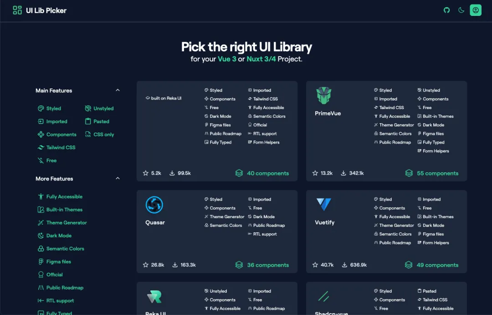The height and width of the screenshot is (315, 492).
Task: Click the star icon next to 5.2k
Action: [146, 173]
